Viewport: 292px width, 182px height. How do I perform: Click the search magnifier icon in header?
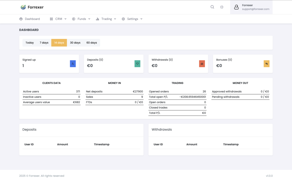tap(212, 7)
